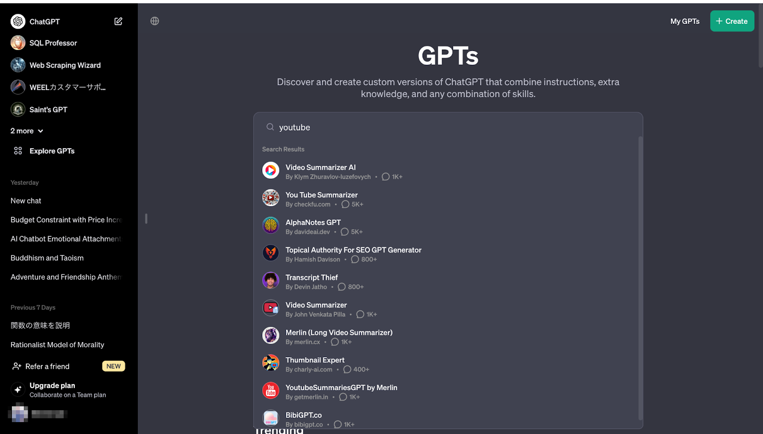This screenshot has height=434, width=763.
Task: Click the user profile avatar at bottom
Action: coord(19,413)
